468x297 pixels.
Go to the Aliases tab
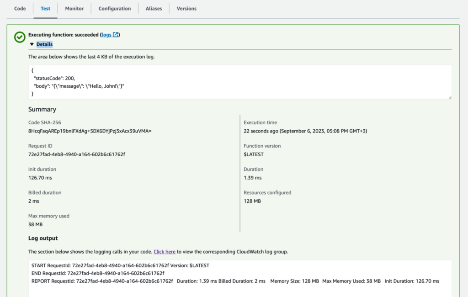[x=154, y=9]
